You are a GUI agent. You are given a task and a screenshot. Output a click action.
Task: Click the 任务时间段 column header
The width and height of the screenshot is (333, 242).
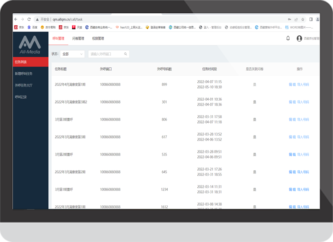[209, 69]
